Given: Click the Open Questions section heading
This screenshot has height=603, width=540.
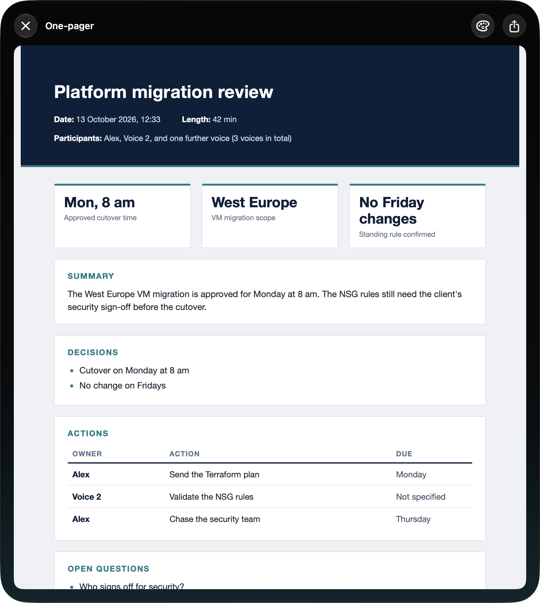Looking at the screenshot, I should pos(109,569).
